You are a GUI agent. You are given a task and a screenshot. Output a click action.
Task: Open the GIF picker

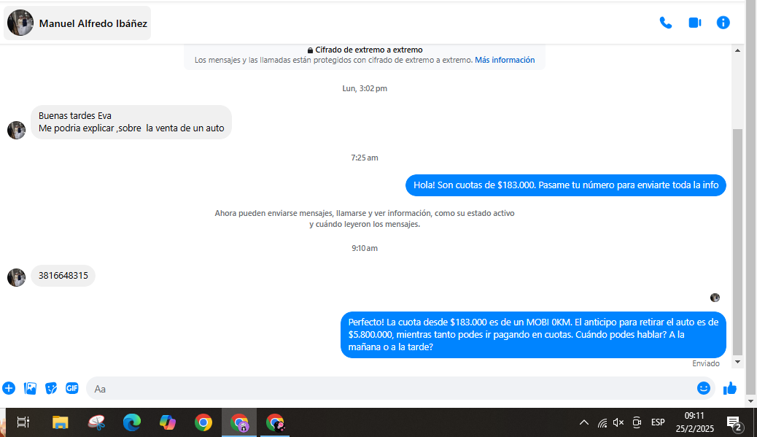pos(72,388)
